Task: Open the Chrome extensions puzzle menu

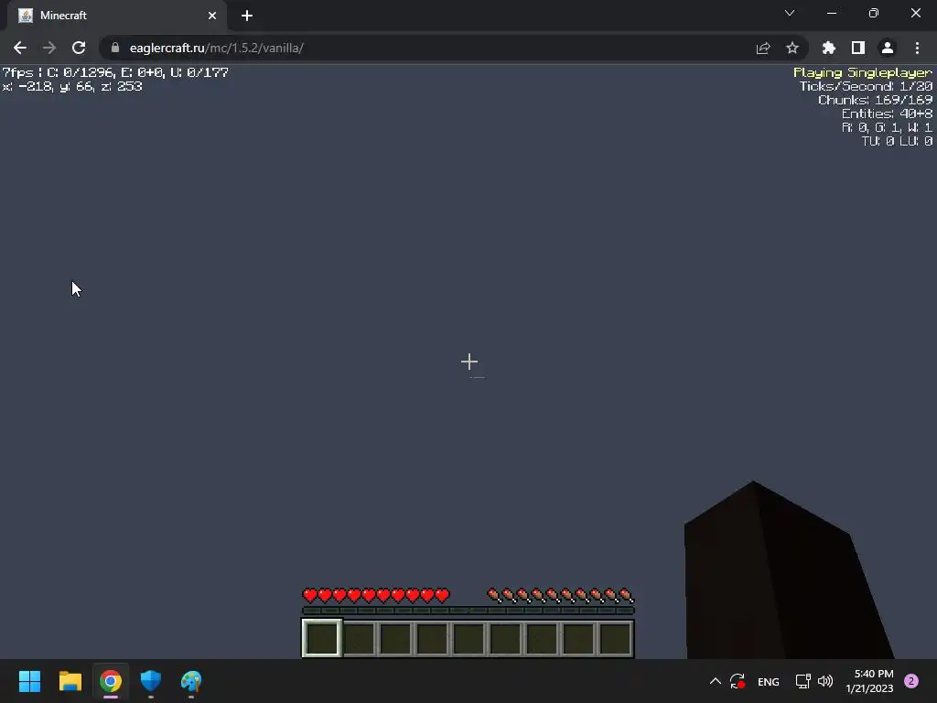Action: point(829,48)
